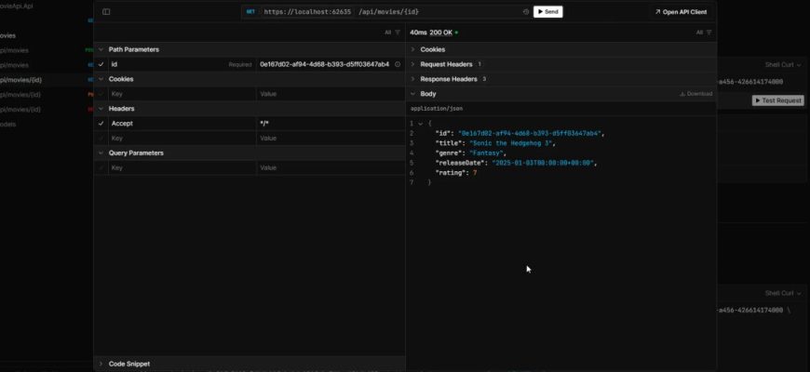Toggle the empty Headers row checkbox

coord(101,139)
